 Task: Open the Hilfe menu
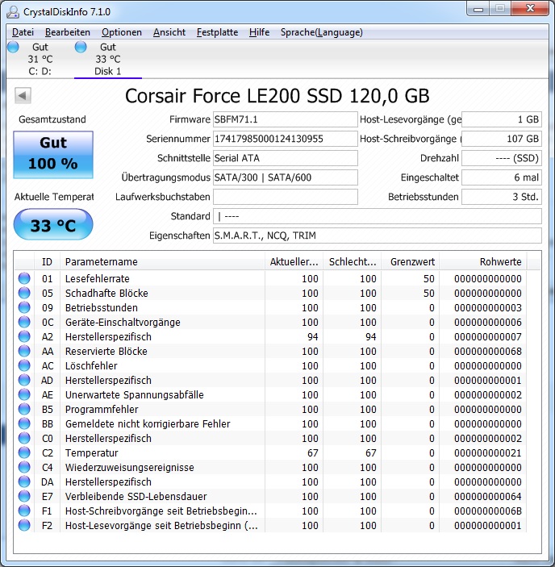coord(259,32)
